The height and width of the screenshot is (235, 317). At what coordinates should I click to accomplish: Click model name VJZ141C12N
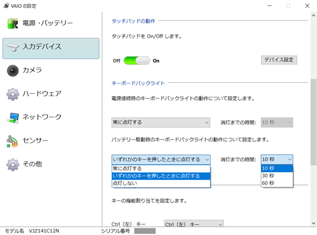point(44,231)
